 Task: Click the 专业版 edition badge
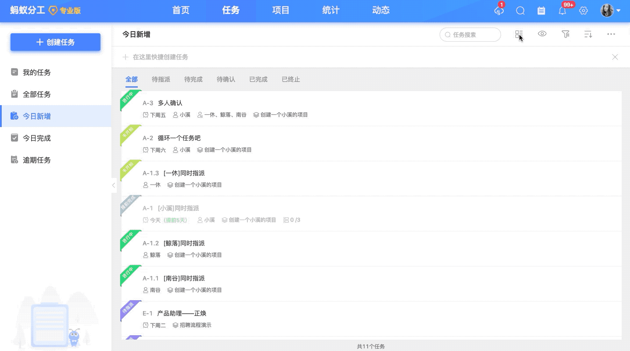click(x=65, y=11)
